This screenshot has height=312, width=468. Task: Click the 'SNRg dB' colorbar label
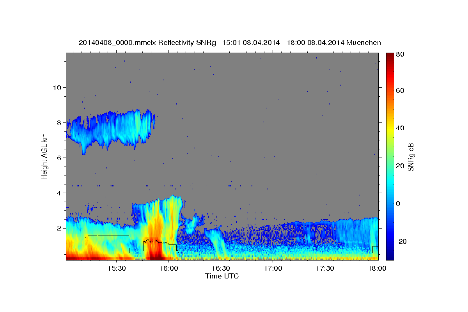(411, 157)
